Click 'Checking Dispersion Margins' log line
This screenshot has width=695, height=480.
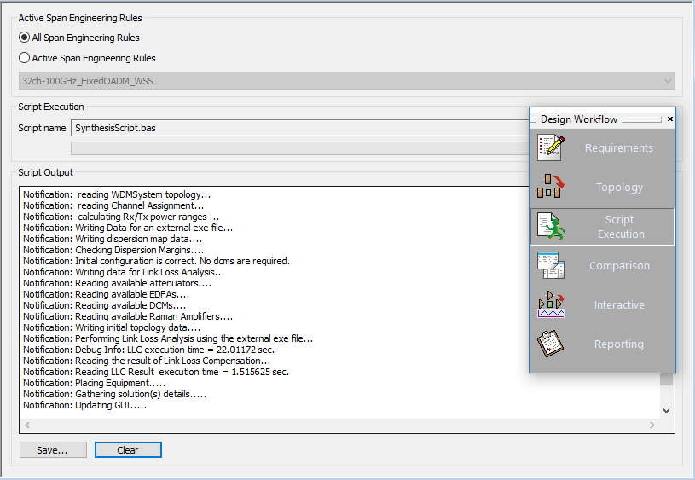pos(113,250)
